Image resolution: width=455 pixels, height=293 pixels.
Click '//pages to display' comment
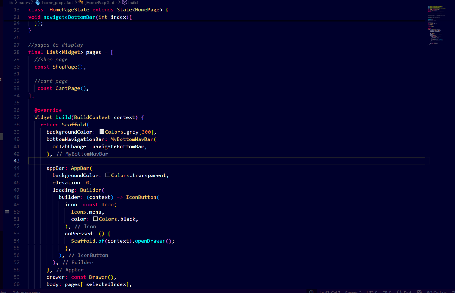[x=56, y=45]
